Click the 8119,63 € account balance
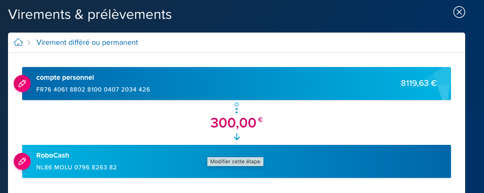The width and height of the screenshot is (484, 193). click(x=419, y=83)
